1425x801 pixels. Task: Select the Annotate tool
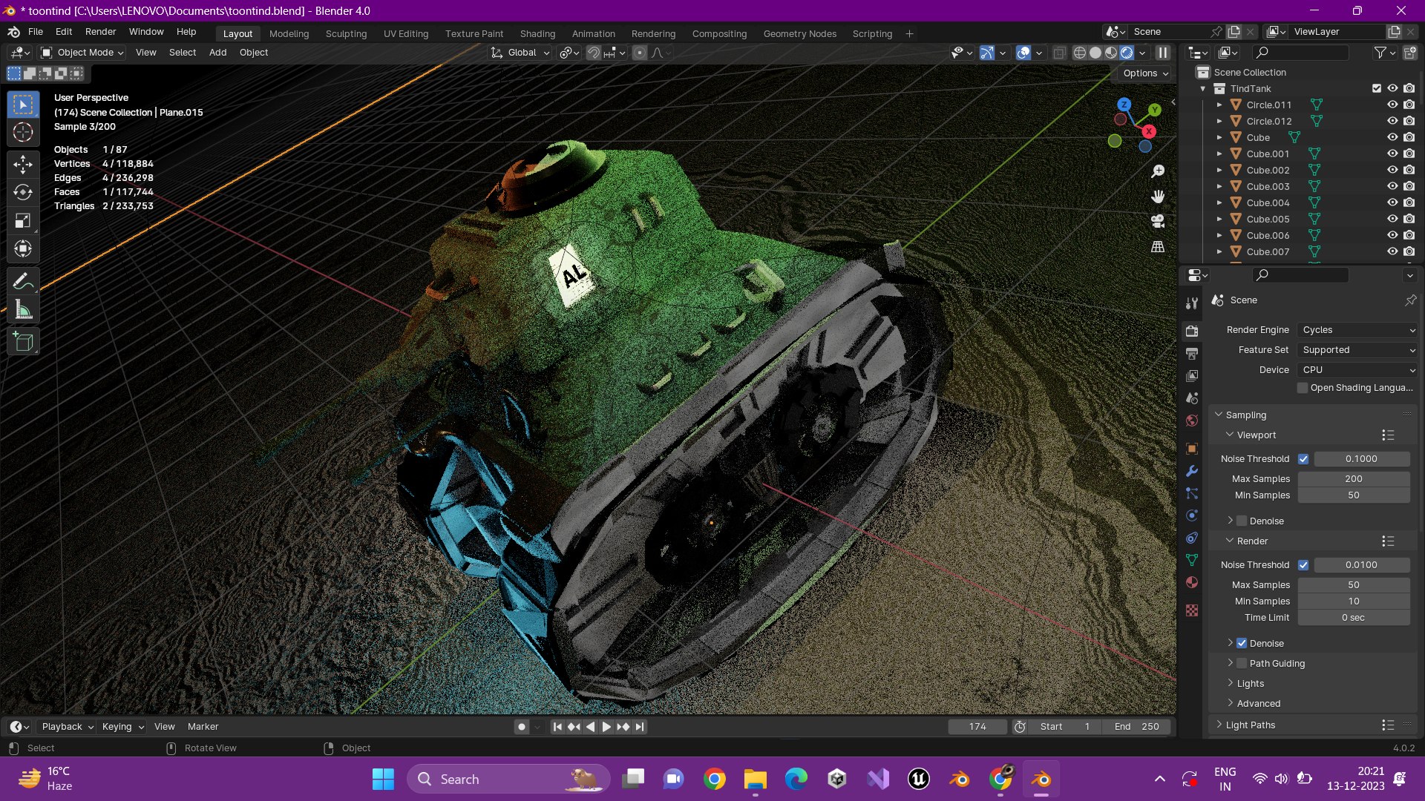[23, 281]
